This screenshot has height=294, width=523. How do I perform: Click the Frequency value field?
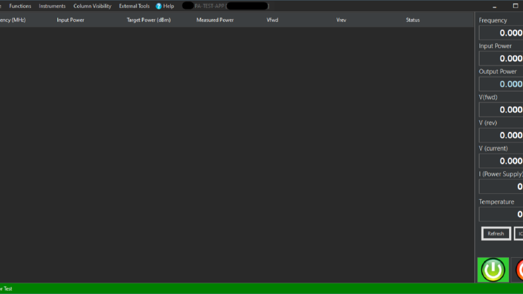click(x=501, y=33)
